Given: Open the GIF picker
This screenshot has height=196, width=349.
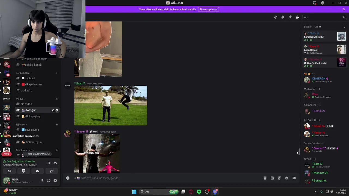Looking at the screenshot, I should 272,178.
